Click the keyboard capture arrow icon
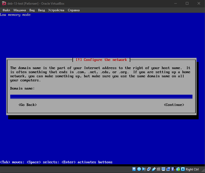The width and height of the screenshot is (205, 173). click(183, 169)
